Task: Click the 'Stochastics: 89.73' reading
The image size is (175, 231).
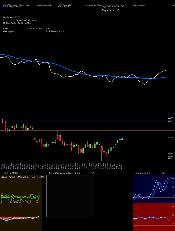Action: point(12,17)
